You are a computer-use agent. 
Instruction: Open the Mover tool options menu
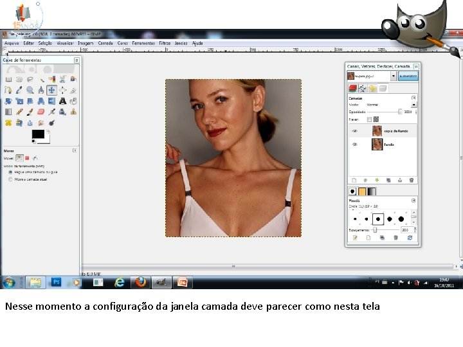pos(75,150)
